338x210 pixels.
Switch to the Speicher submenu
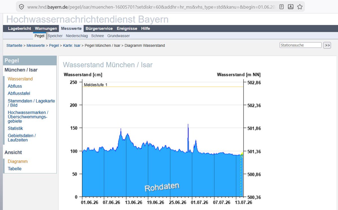tap(55, 36)
